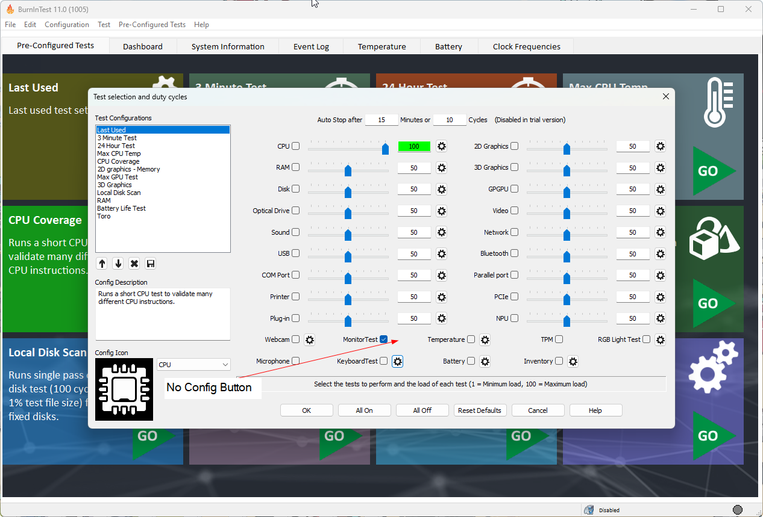
Task: Click the All Off button
Action: click(x=422, y=410)
